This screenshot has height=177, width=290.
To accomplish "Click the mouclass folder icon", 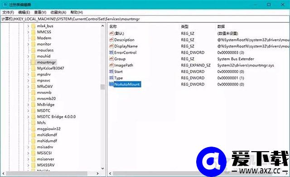I will point(33,50).
